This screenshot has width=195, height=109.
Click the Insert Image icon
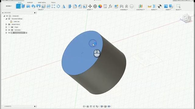(166, 6)
